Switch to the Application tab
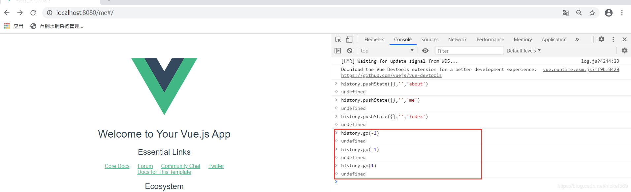Image resolution: width=631 pixels, height=192 pixels. tap(554, 40)
